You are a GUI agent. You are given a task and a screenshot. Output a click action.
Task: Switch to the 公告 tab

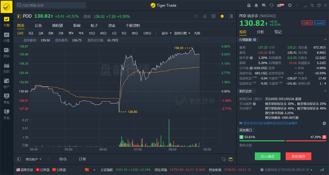tap(38, 25)
